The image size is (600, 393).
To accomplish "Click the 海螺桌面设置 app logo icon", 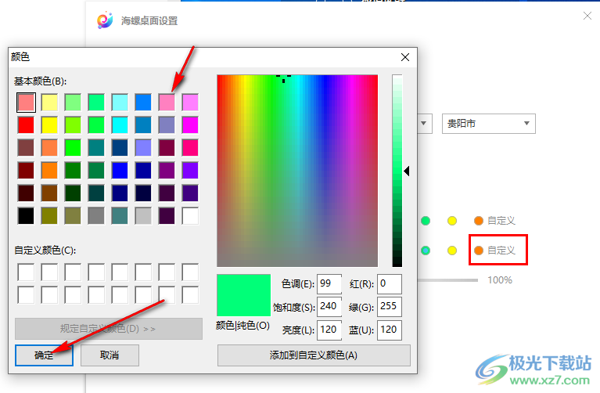I will (105, 20).
